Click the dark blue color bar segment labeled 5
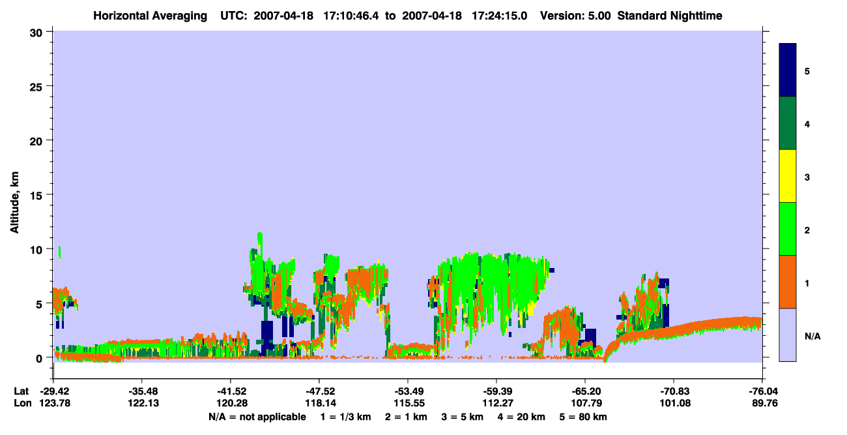The width and height of the screenshot is (847, 435). point(788,70)
